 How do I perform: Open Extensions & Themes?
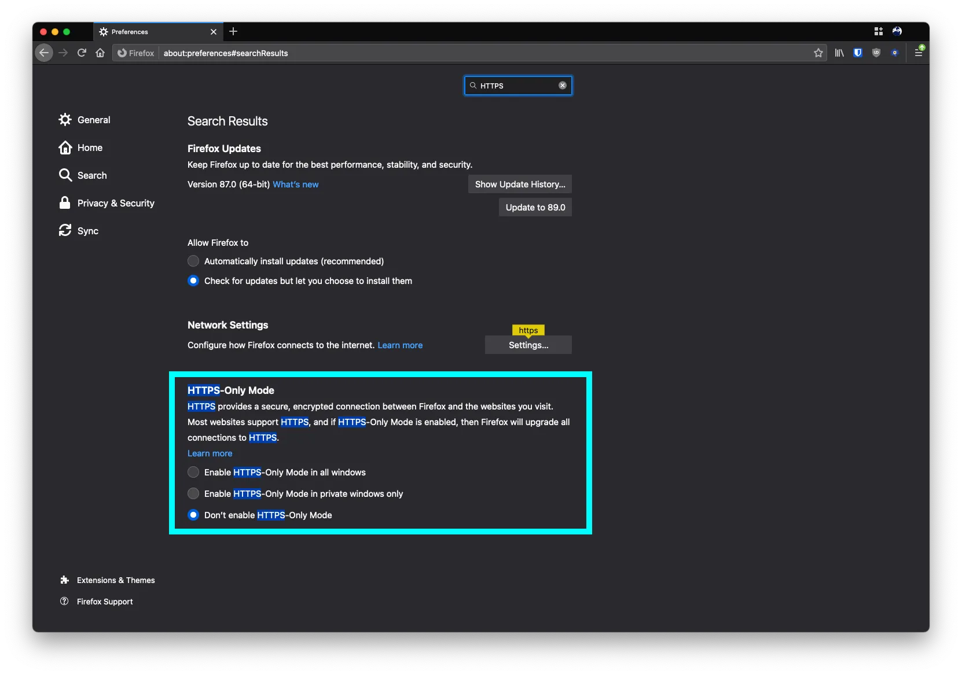click(x=107, y=580)
